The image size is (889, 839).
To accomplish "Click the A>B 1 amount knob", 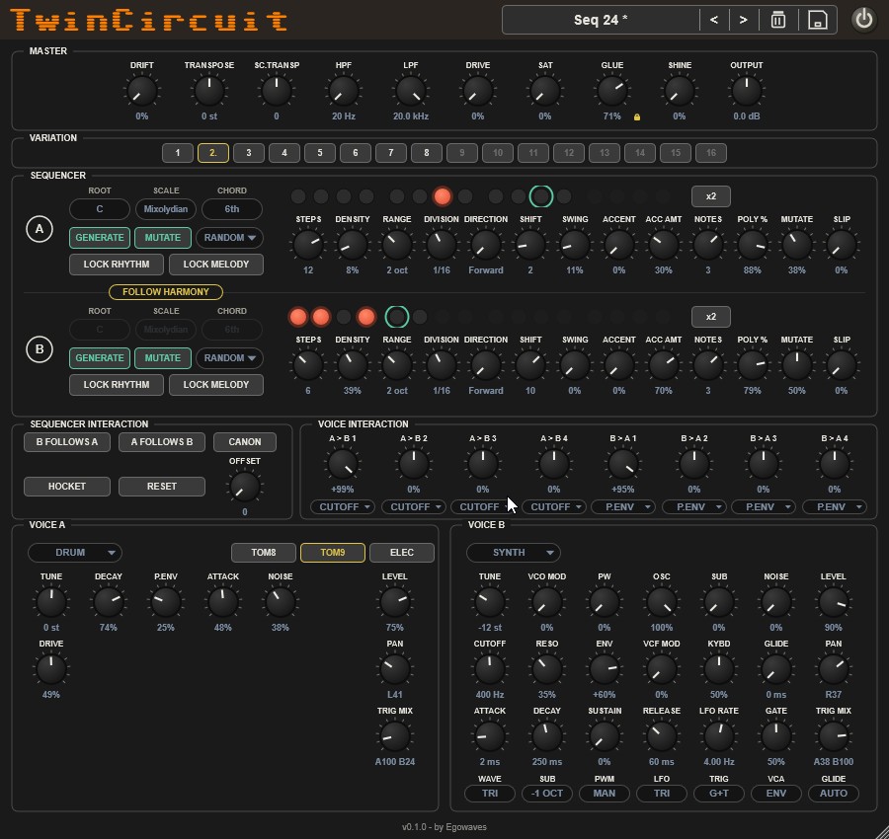I will (x=343, y=464).
